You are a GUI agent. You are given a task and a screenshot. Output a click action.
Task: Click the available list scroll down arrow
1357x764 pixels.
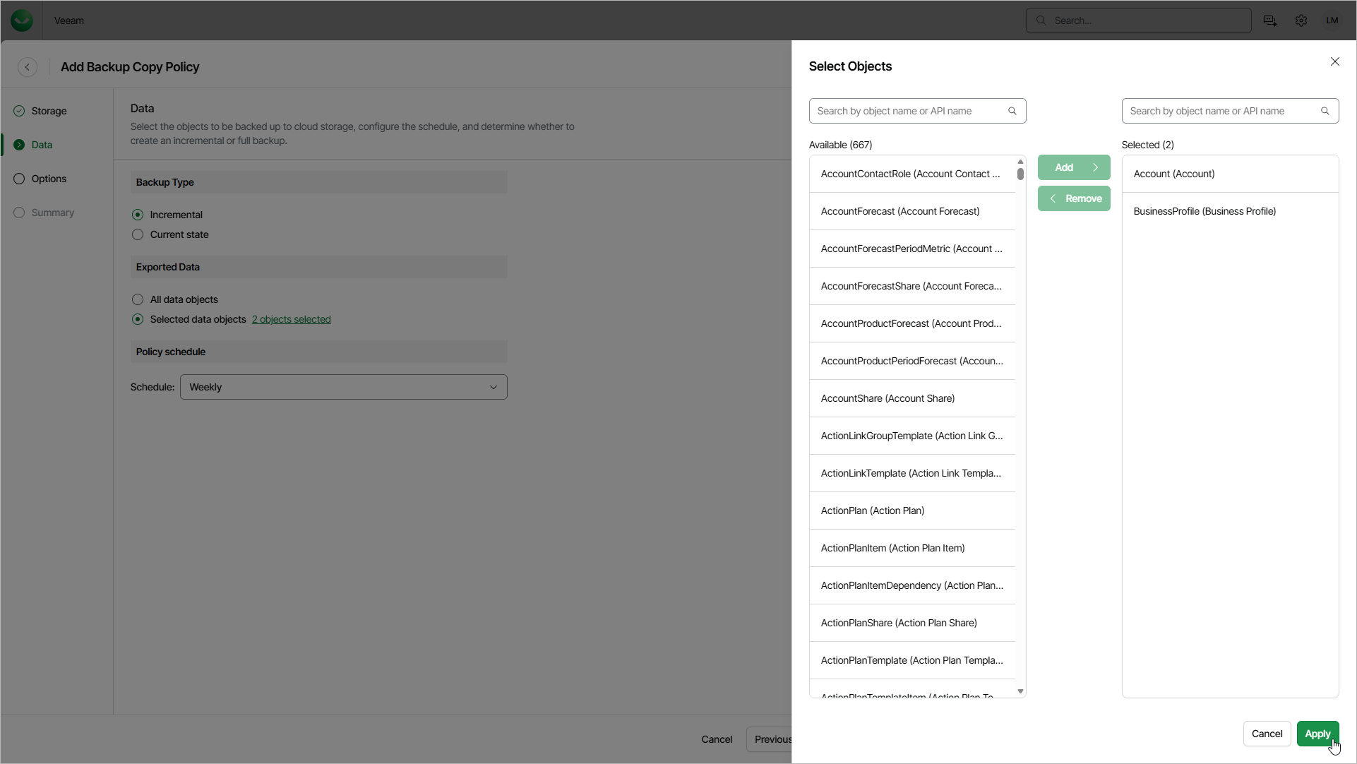click(1020, 691)
